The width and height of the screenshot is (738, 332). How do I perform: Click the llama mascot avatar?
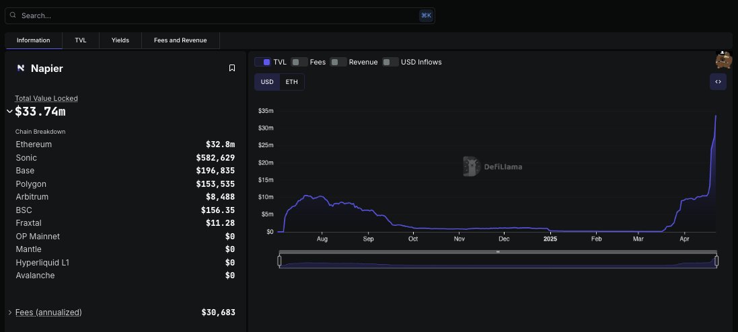point(724,60)
